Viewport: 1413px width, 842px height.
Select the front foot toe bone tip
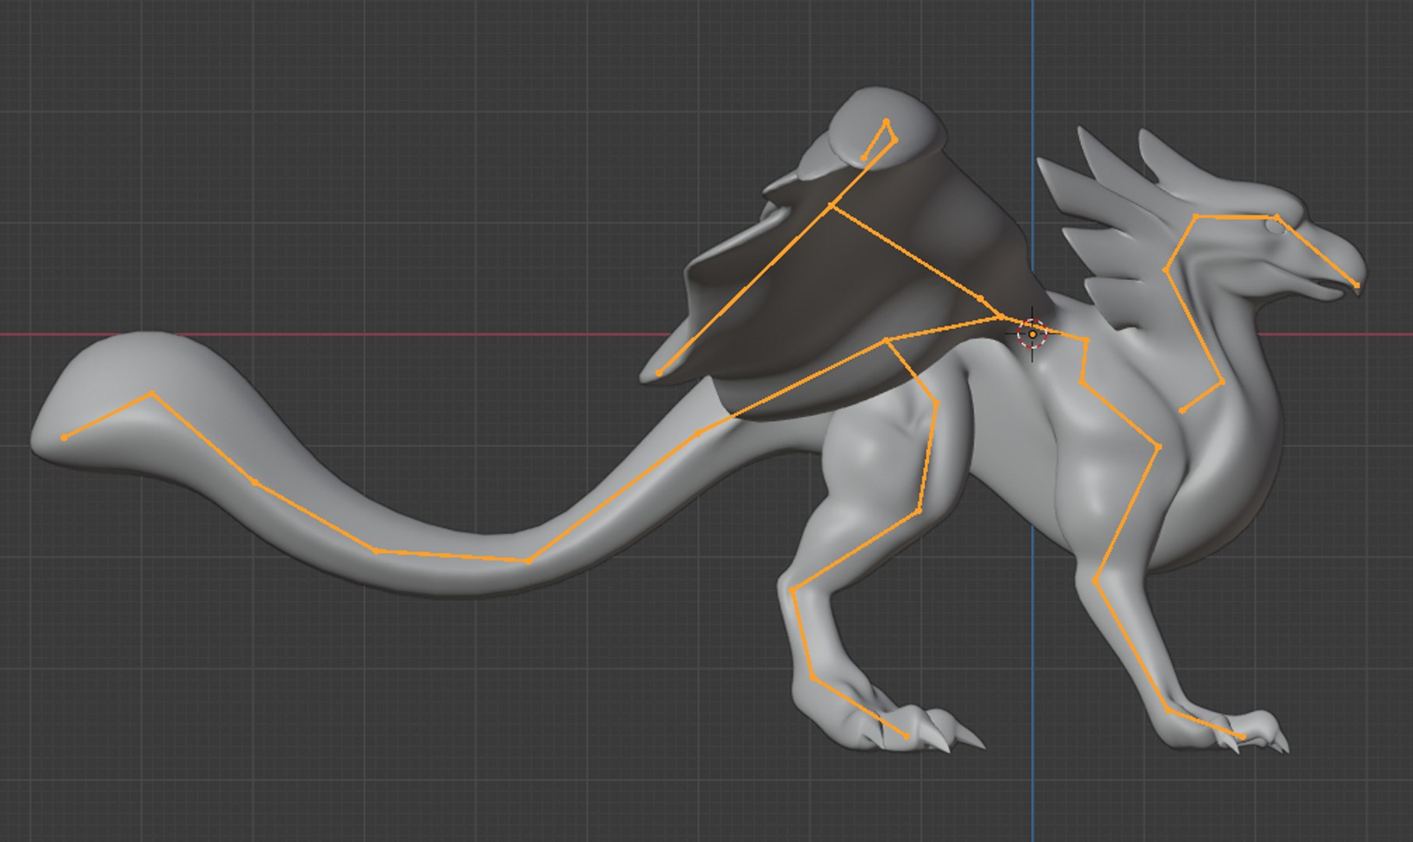pyautogui.click(x=1242, y=736)
